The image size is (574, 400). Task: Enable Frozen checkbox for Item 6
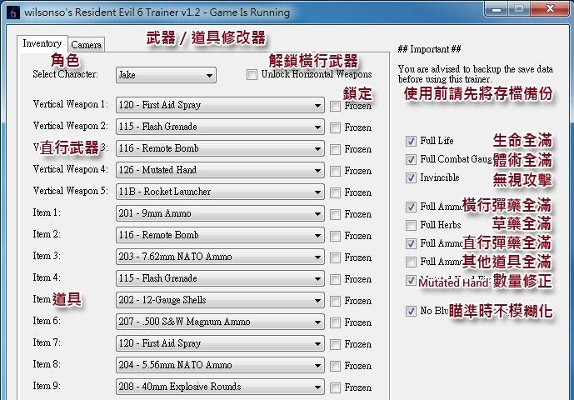(x=335, y=322)
